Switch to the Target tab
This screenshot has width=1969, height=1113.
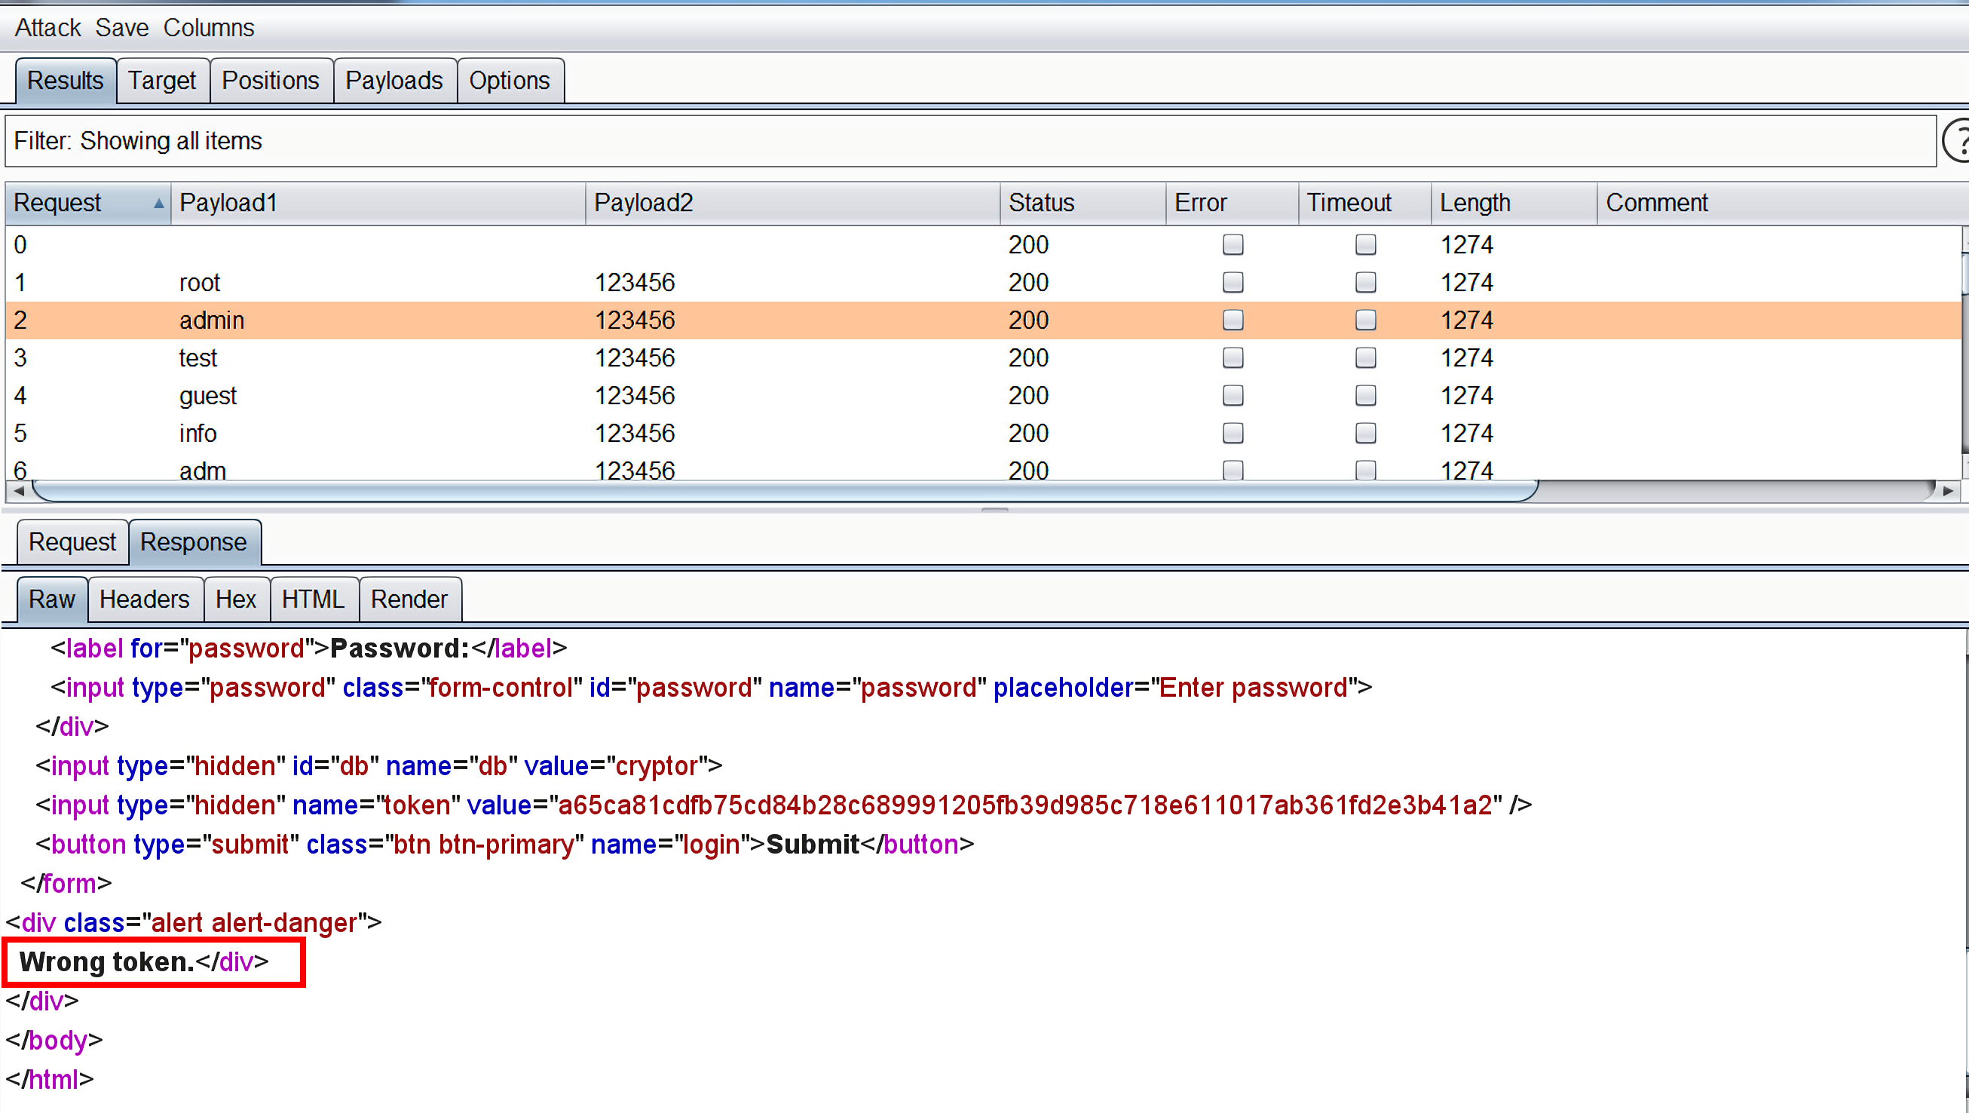(x=162, y=80)
